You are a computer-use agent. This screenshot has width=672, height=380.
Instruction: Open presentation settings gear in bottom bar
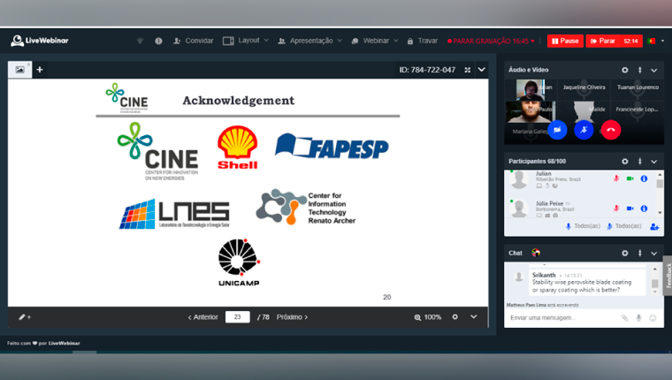pyautogui.click(x=454, y=316)
